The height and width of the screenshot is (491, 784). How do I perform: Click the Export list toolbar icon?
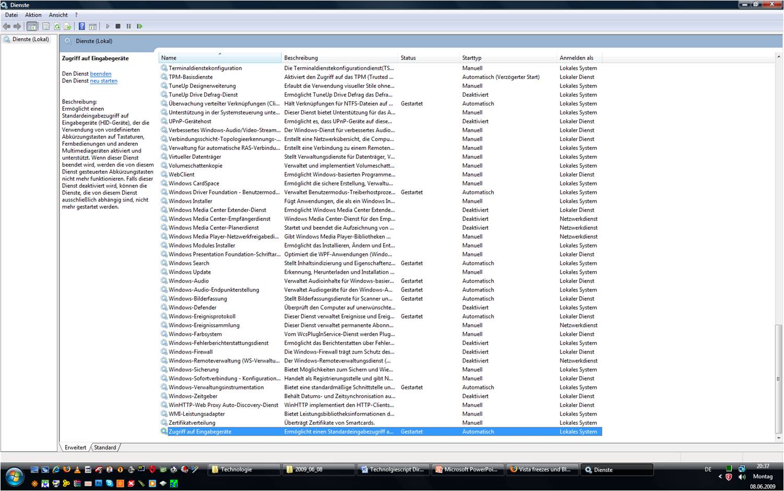67,26
